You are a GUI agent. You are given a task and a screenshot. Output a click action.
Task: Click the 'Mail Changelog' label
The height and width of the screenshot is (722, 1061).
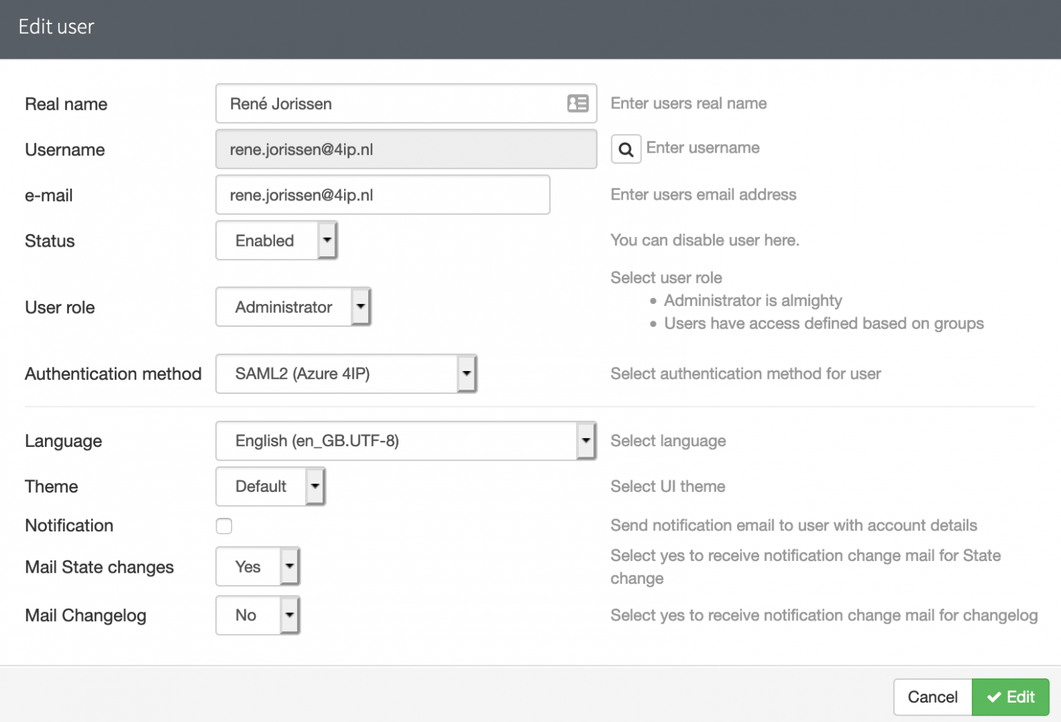tap(86, 616)
